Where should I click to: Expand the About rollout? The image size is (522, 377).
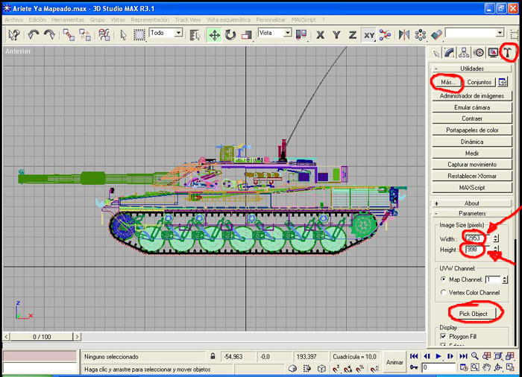click(471, 203)
